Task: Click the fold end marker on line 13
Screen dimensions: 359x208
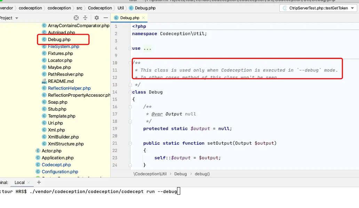Action: pyautogui.click(x=130, y=85)
